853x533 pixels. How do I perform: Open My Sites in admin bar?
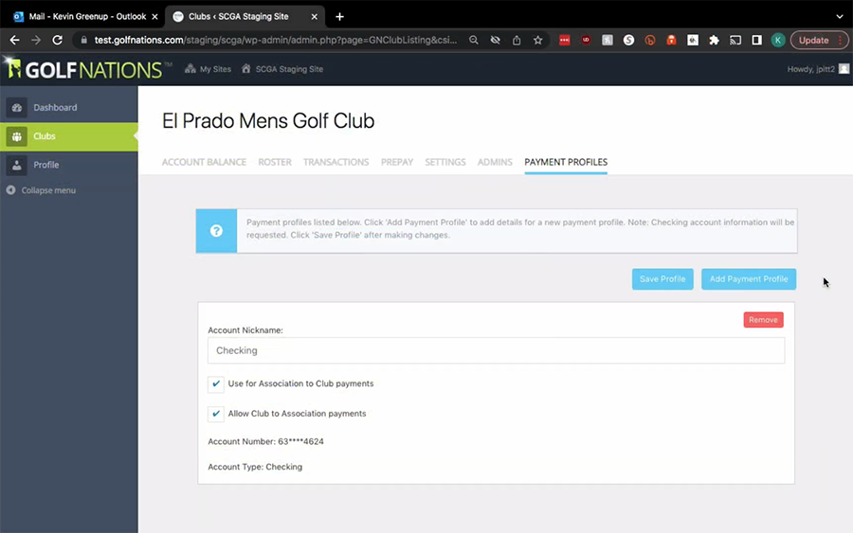tap(208, 69)
